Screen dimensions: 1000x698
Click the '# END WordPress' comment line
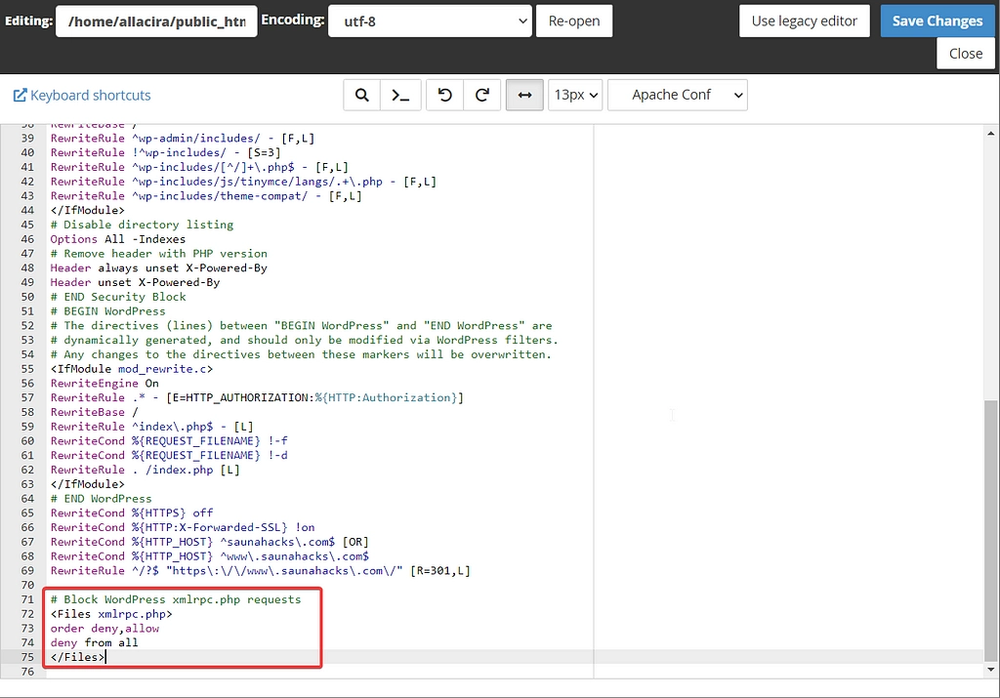tap(101, 499)
